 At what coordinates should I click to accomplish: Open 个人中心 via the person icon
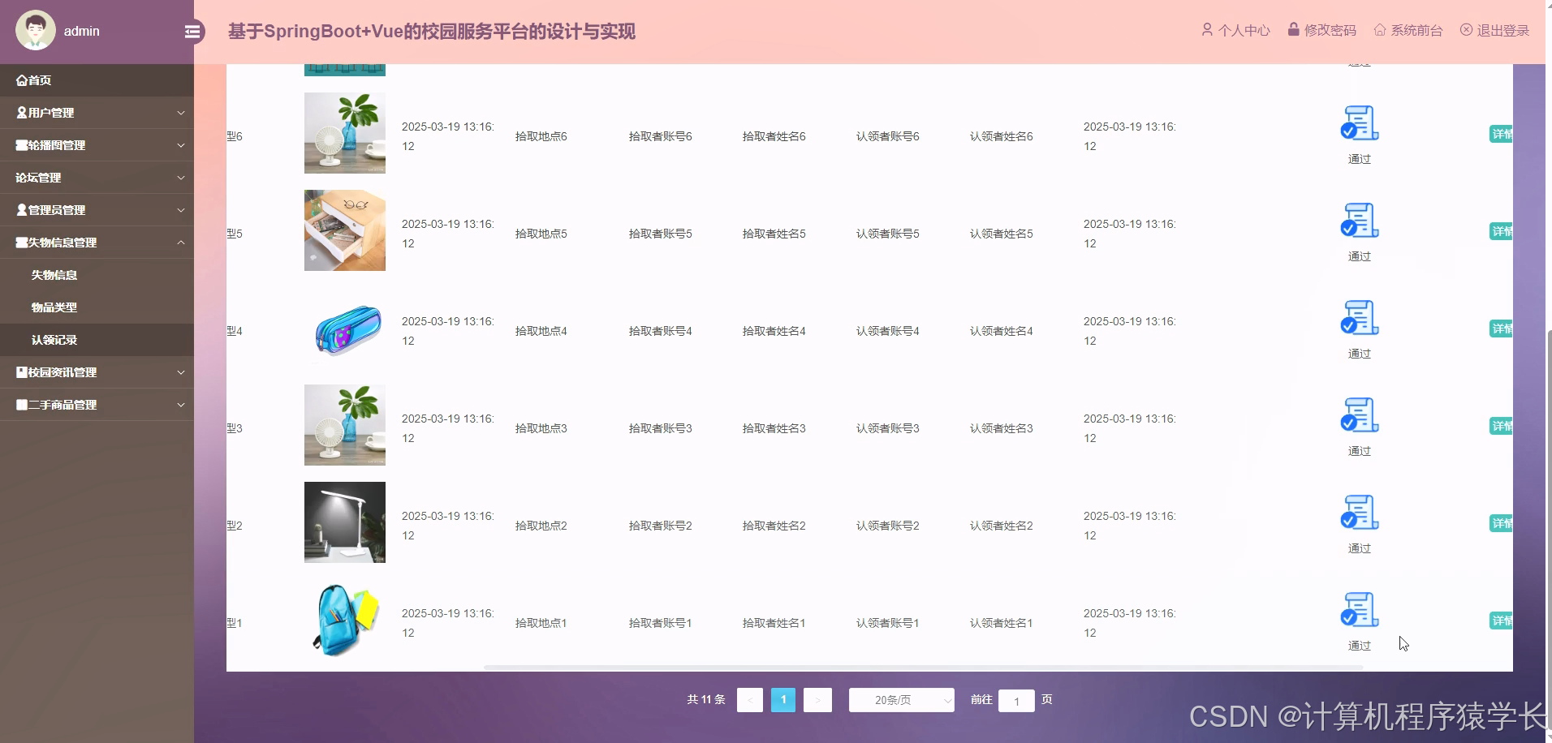(x=1207, y=29)
